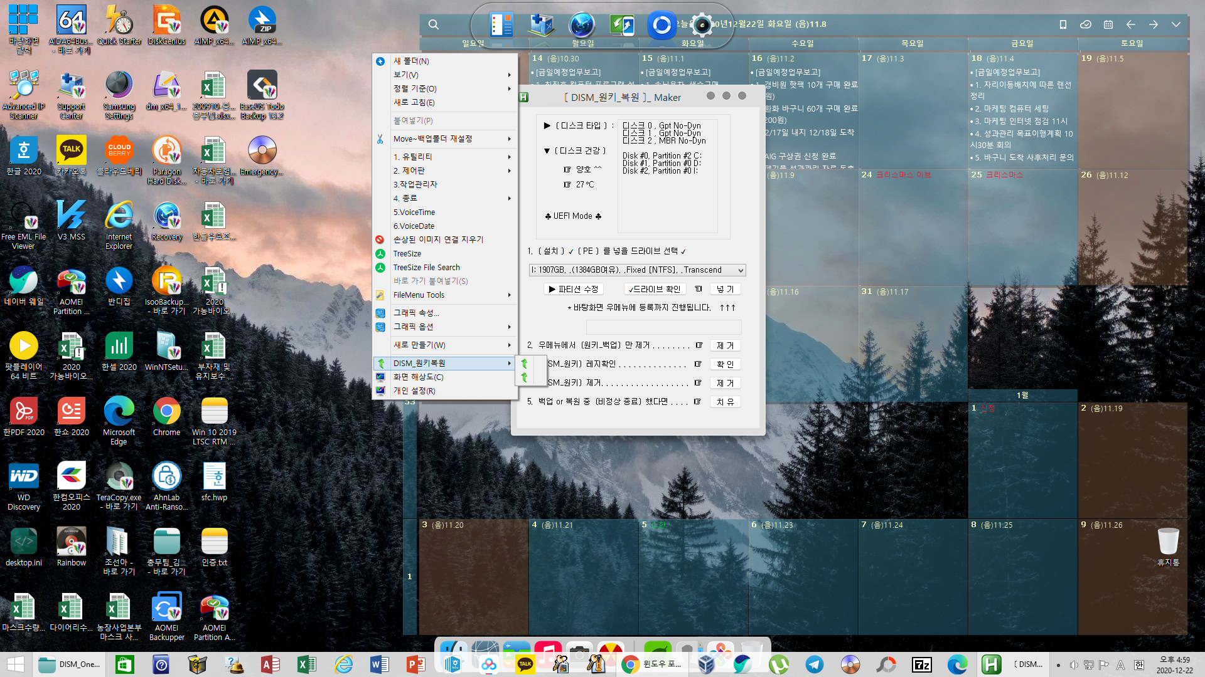Open Chrome desktop shortcut

click(166, 416)
